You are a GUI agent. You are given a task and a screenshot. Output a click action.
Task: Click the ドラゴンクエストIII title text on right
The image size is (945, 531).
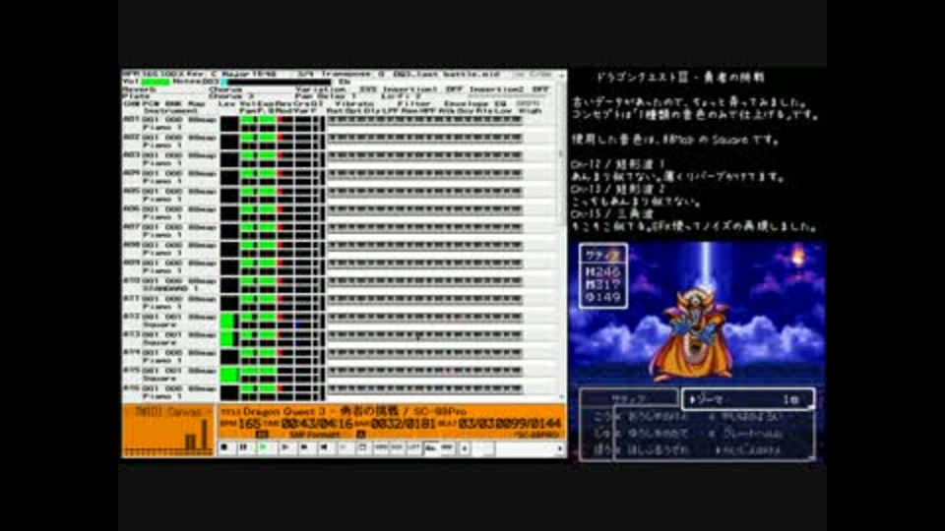tap(679, 77)
